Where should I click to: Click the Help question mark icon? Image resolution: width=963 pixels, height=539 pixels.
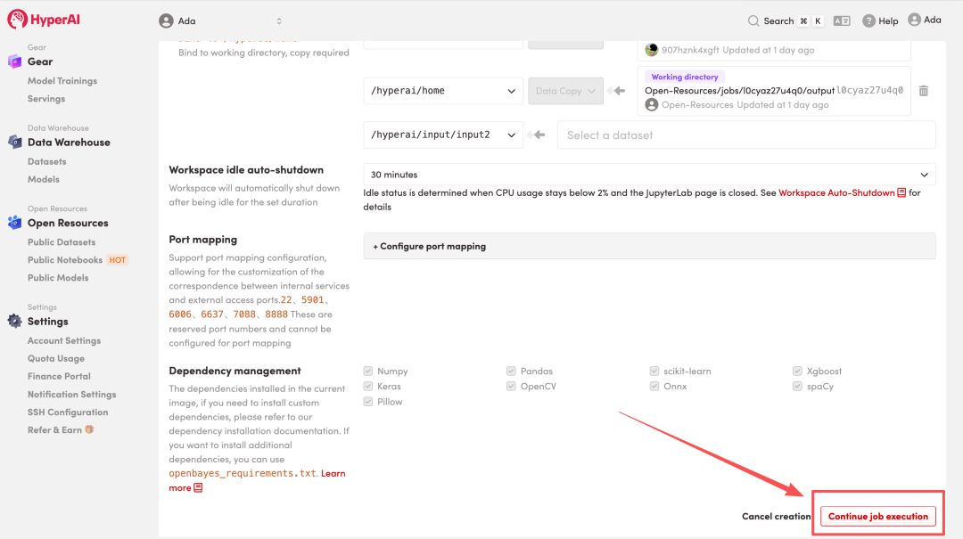tap(868, 20)
